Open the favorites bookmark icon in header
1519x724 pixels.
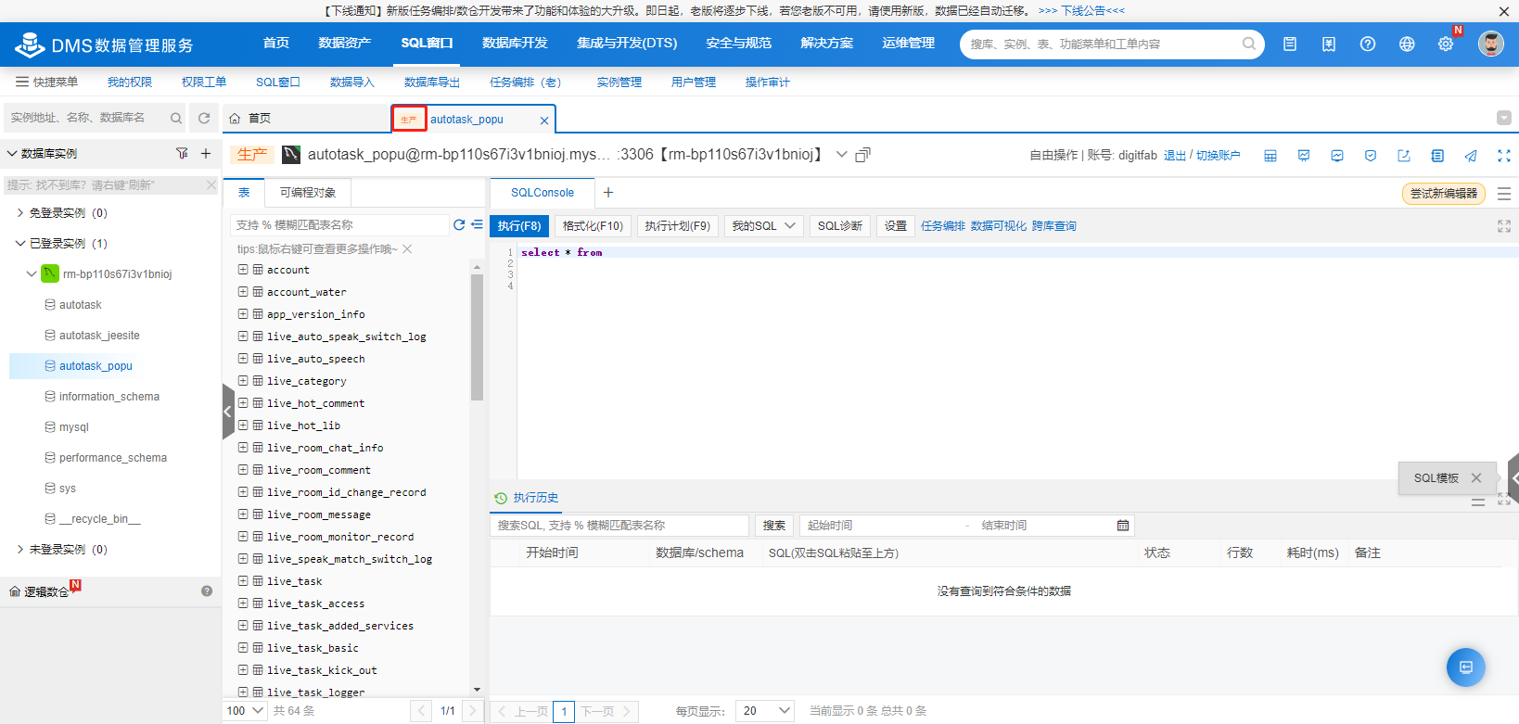click(1328, 44)
